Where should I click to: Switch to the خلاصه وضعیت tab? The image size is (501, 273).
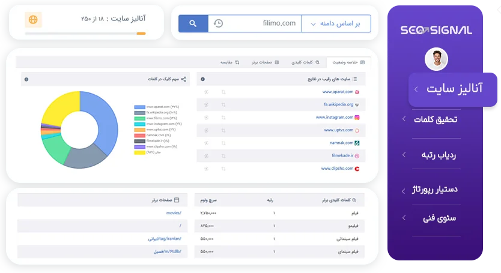348,62
